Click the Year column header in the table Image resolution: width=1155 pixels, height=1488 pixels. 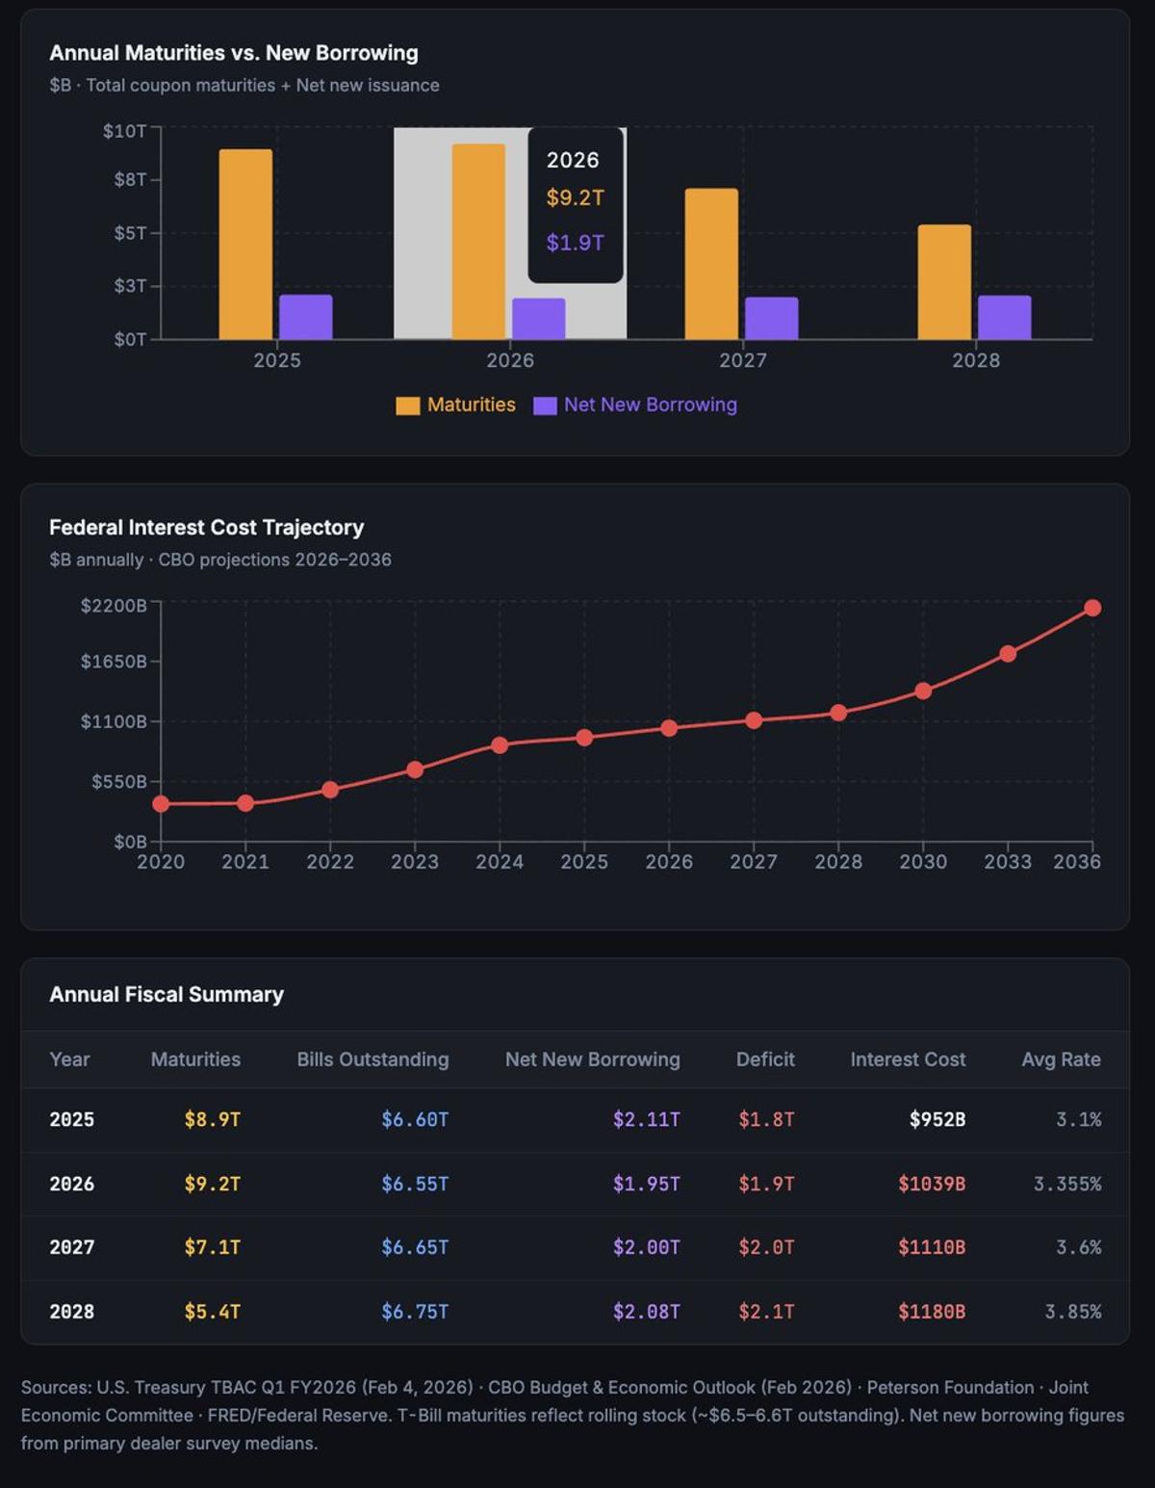[69, 1059]
